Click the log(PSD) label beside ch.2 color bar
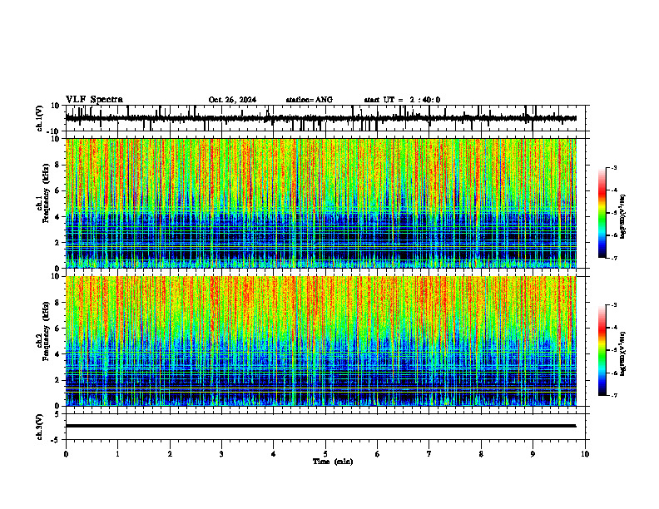The image size is (659, 509). pyautogui.click(x=624, y=354)
